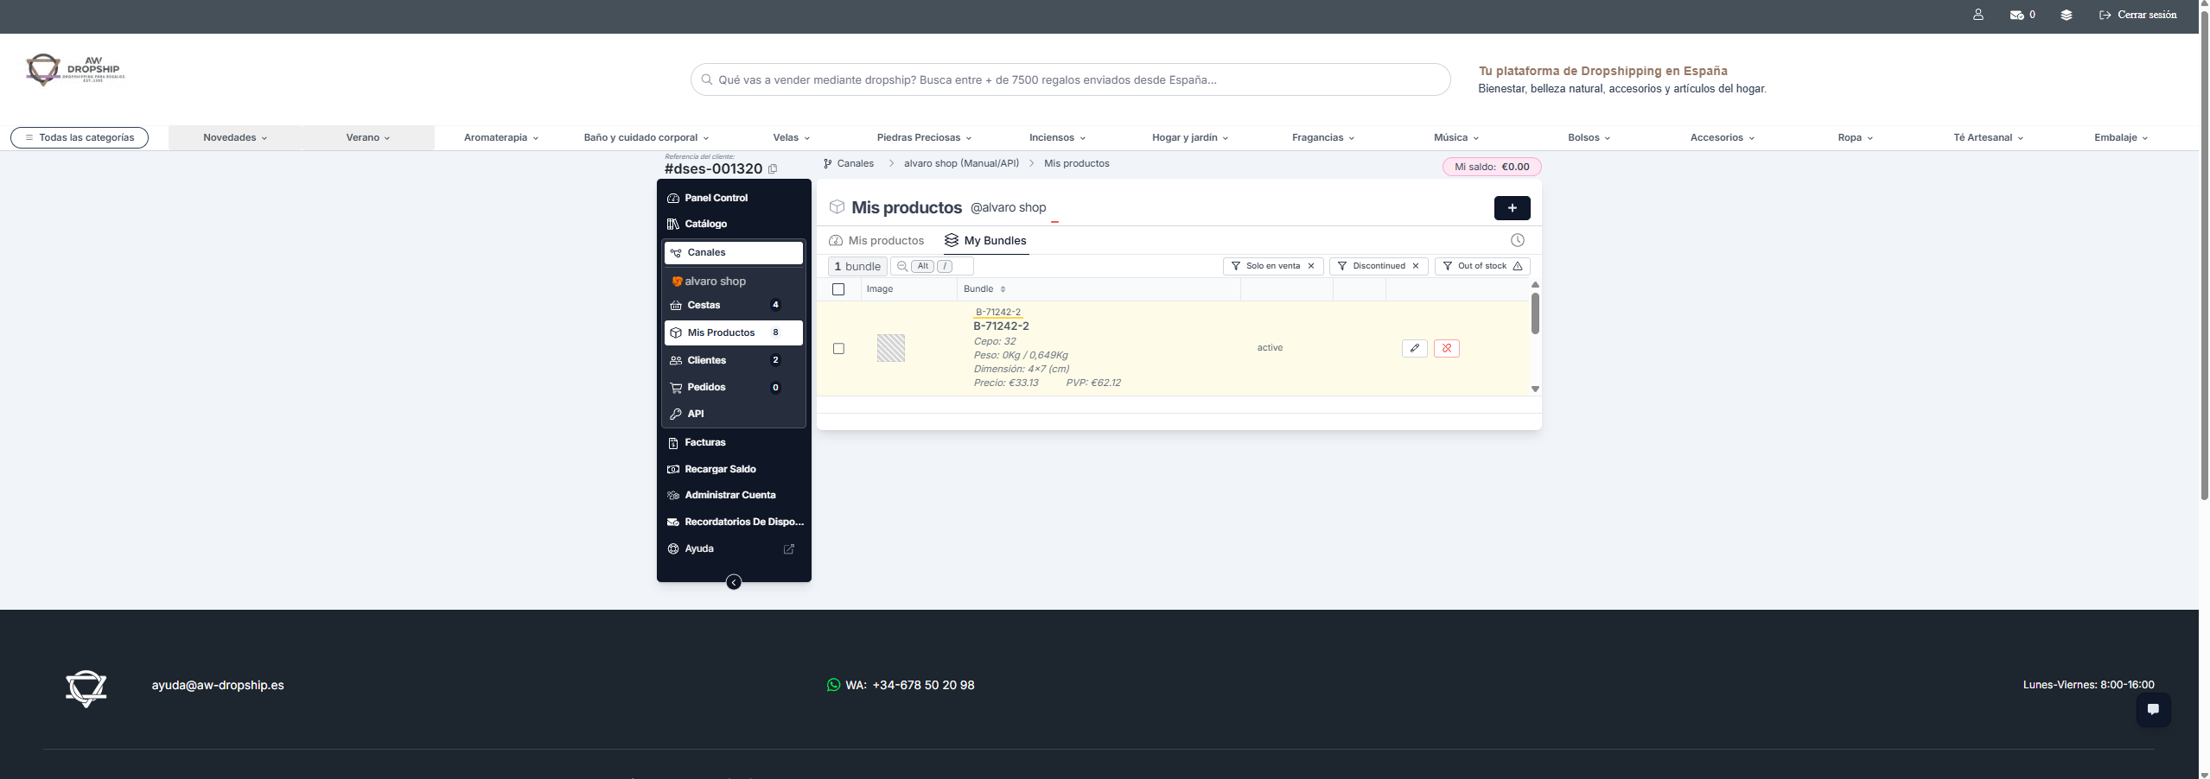Select the My Bundles tab
2210x779 pixels.
pyautogui.click(x=985, y=241)
